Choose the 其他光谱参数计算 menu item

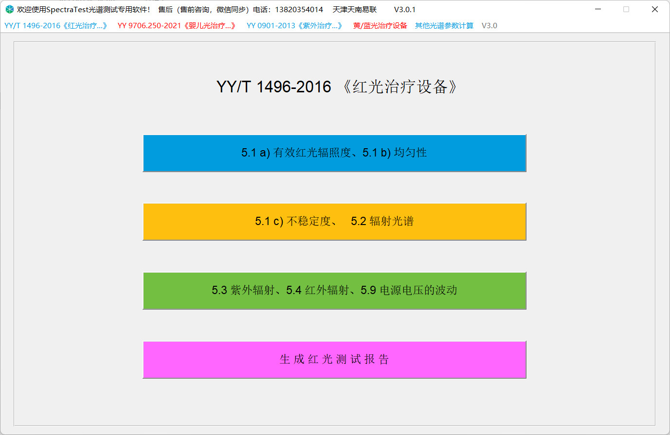click(x=444, y=26)
